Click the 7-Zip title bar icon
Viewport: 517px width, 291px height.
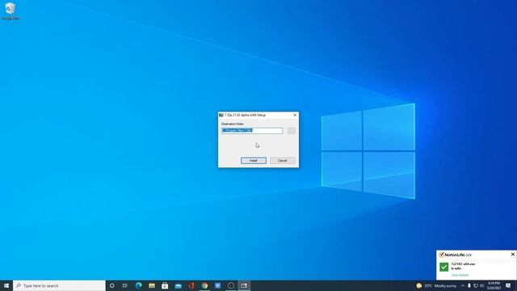(x=221, y=115)
